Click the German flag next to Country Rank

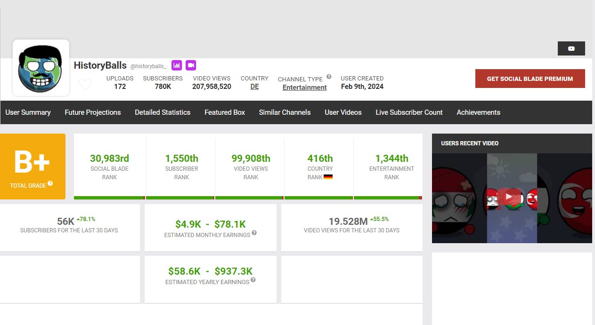[x=328, y=177]
